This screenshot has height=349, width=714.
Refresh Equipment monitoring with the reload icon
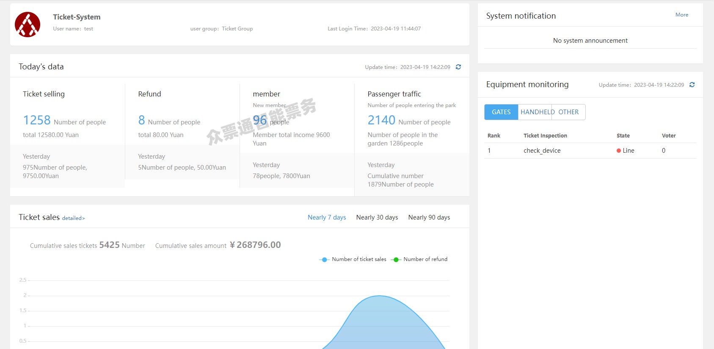point(692,85)
